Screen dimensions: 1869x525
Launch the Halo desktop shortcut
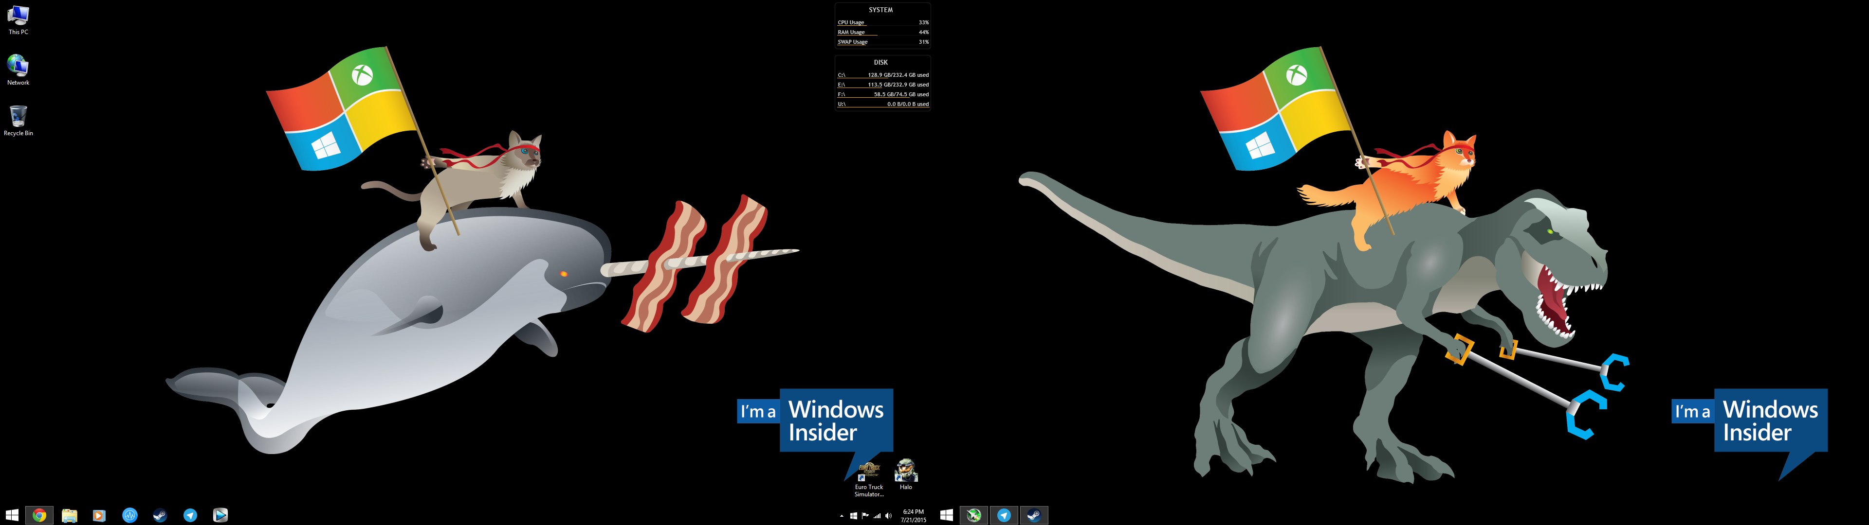click(905, 475)
